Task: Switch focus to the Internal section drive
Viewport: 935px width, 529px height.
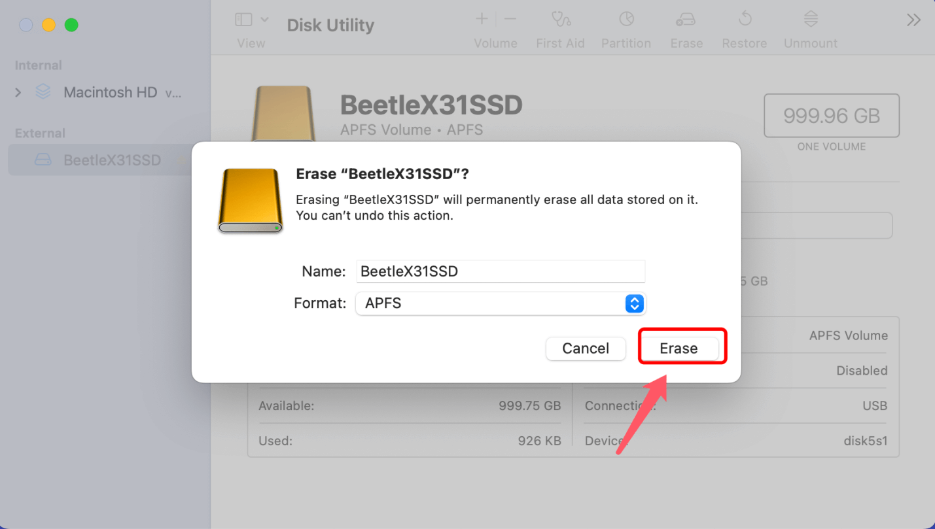Action: [x=110, y=92]
